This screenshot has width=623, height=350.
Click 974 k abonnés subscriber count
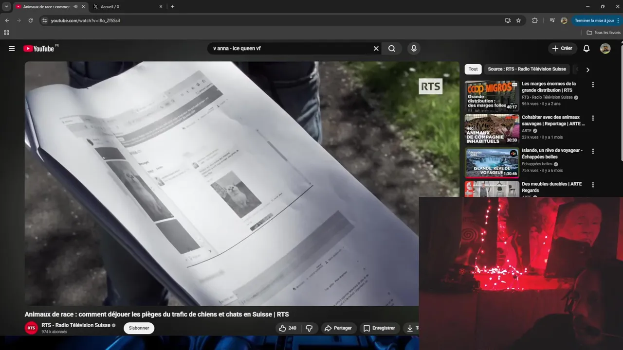tap(55, 332)
